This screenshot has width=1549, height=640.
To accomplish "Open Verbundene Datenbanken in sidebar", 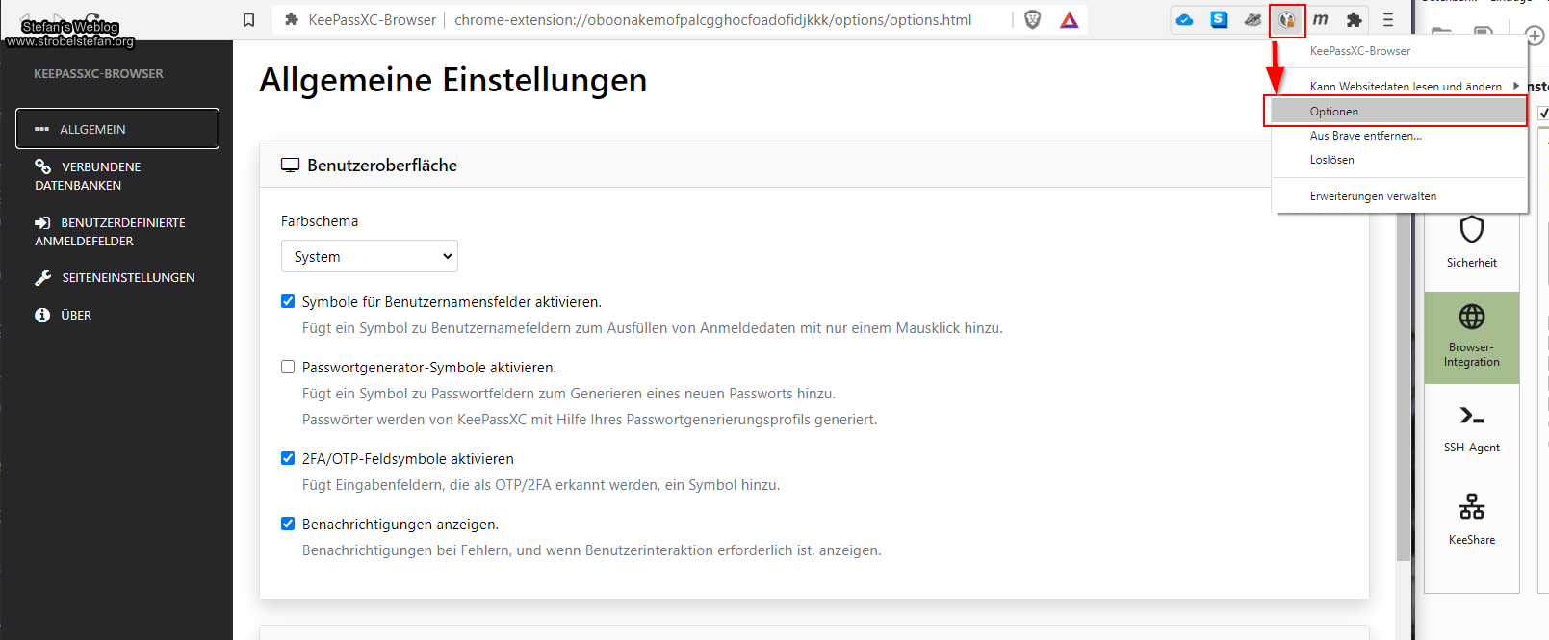I will [117, 176].
